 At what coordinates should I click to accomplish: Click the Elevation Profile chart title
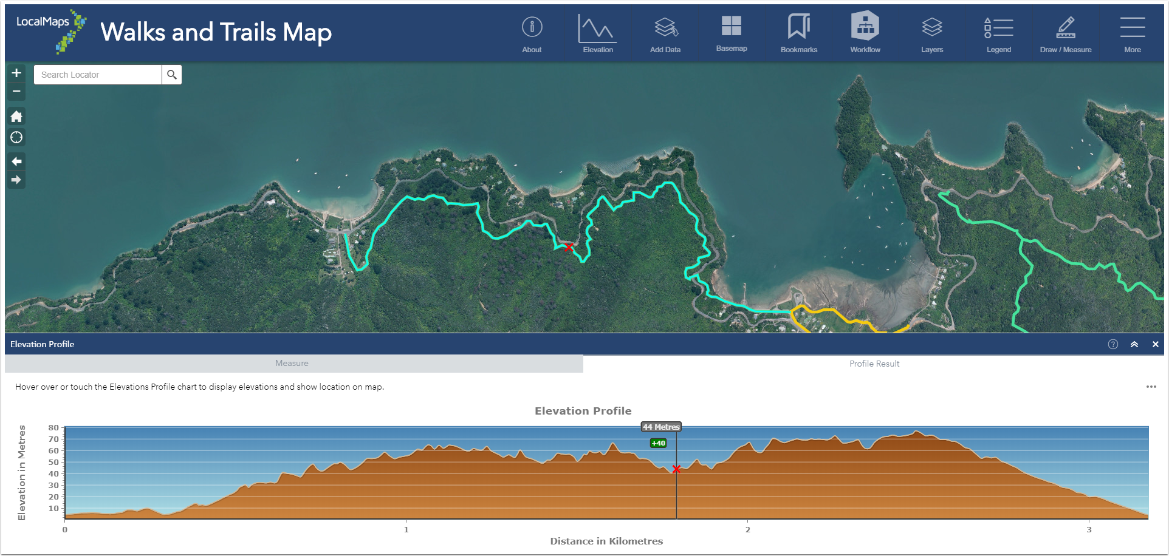[583, 411]
